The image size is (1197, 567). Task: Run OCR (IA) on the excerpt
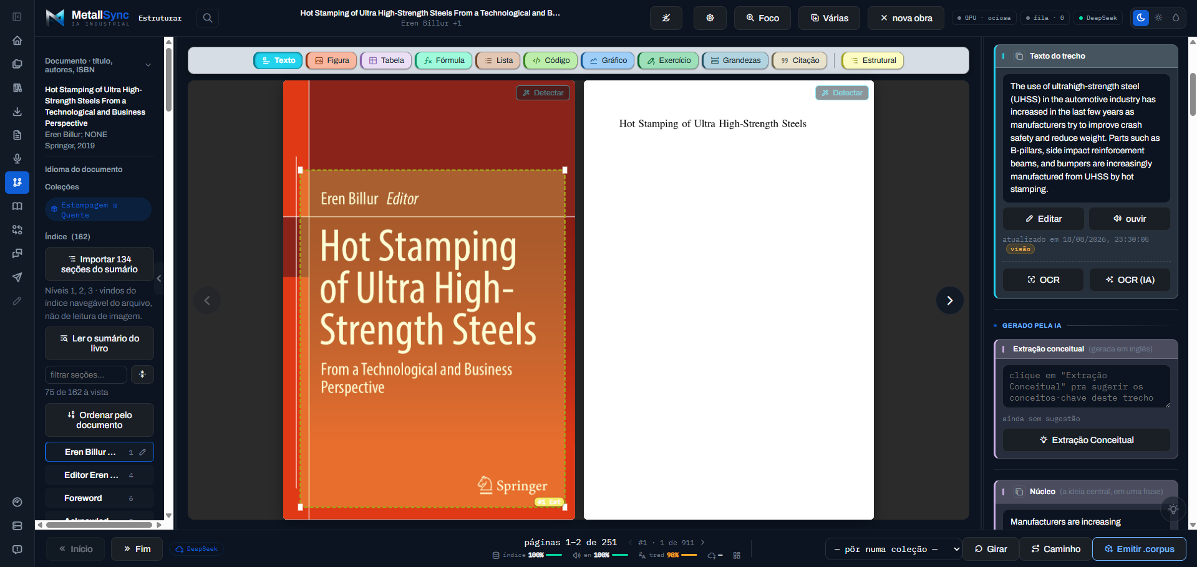(1130, 280)
